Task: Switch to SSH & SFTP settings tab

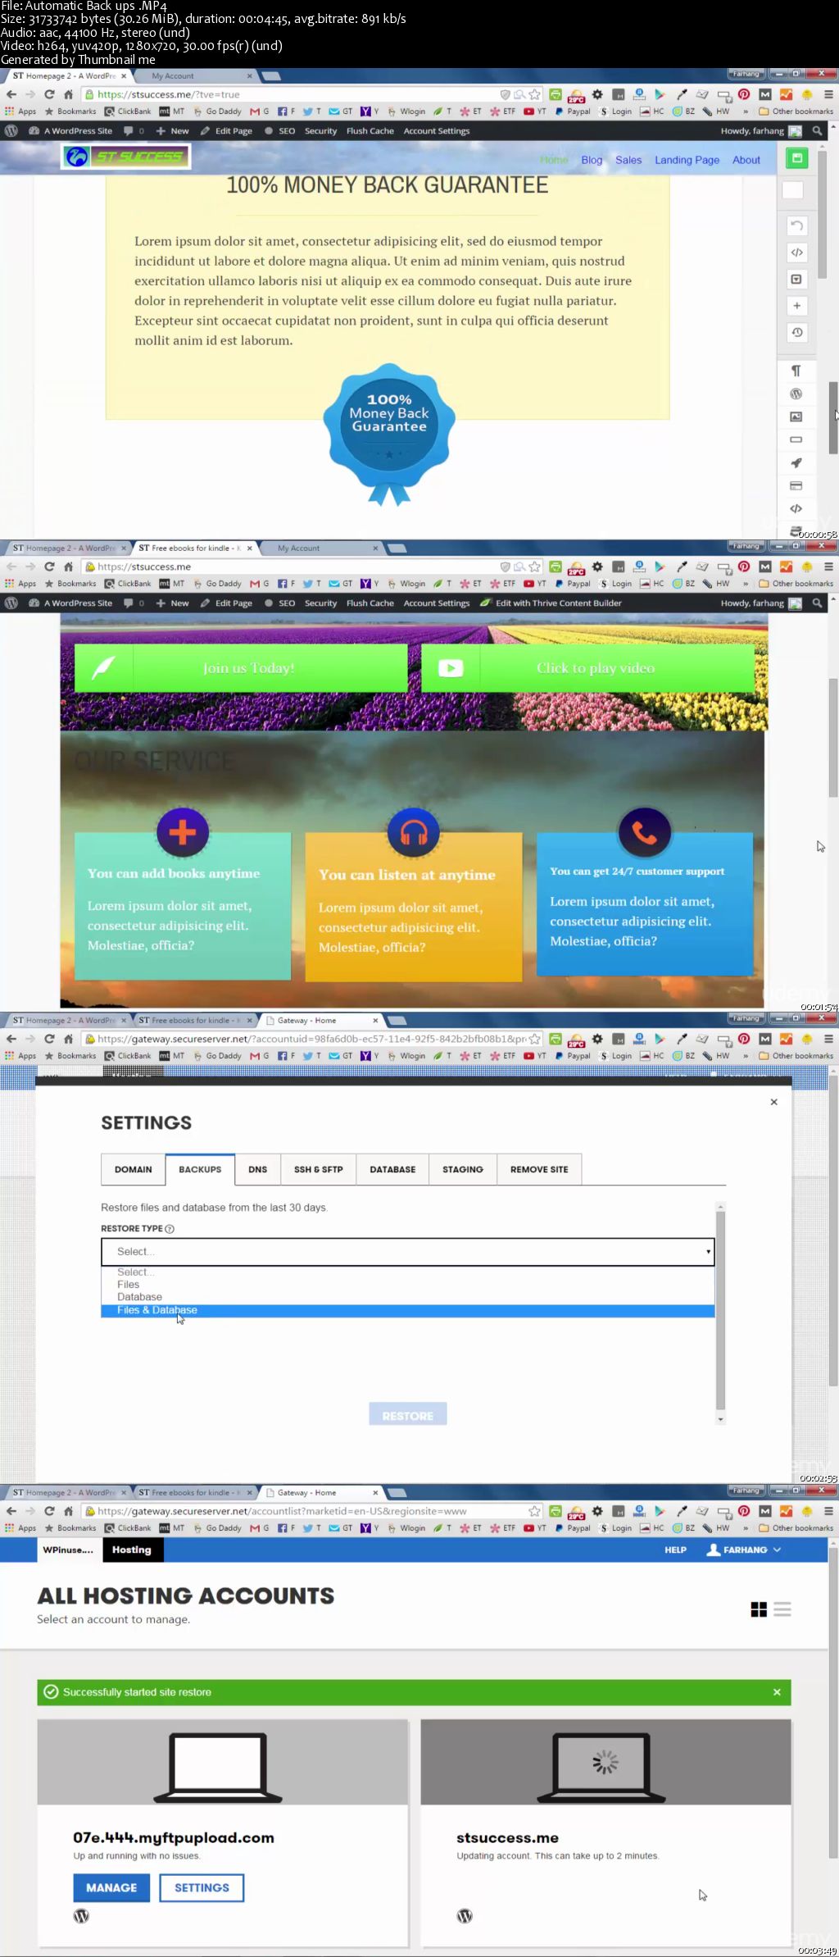Action: coord(319,1170)
